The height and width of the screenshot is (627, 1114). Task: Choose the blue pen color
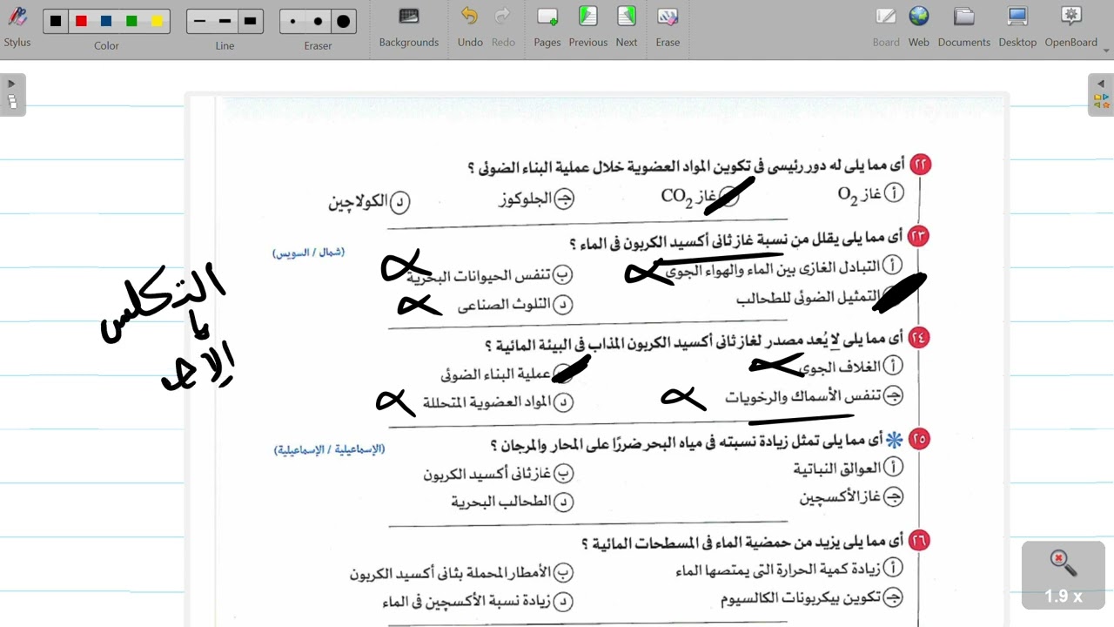coord(106,21)
